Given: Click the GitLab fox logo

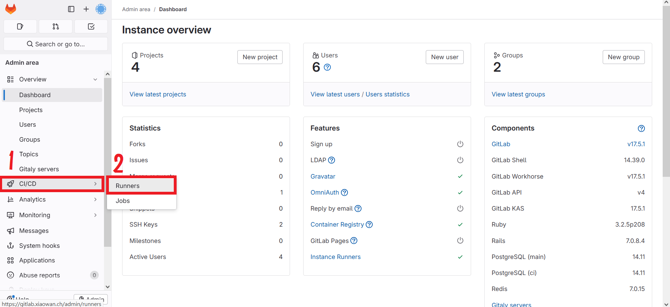Looking at the screenshot, I should tap(10, 9).
